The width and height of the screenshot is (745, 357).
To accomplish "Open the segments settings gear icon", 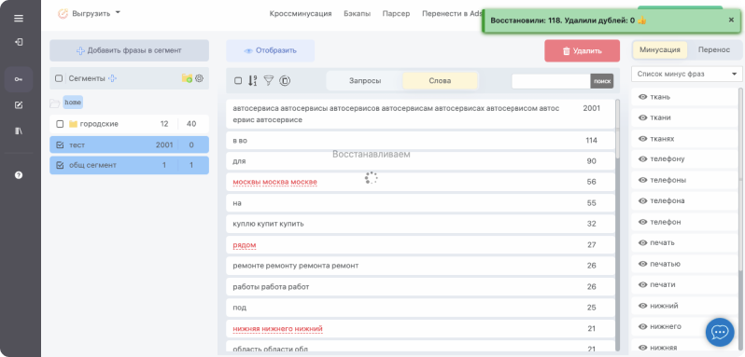I will pyautogui.click(x=199, y=78).
